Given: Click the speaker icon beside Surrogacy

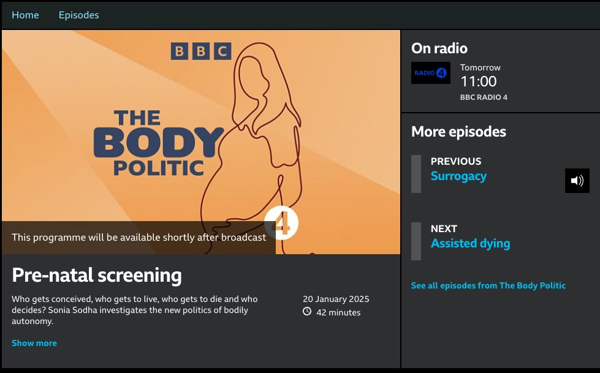Looking at the screenshot, I should tap(577, 181).
